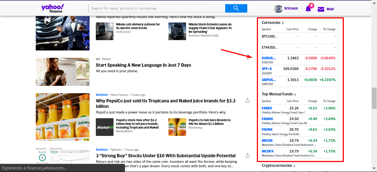This screenshot has height=172, width=377.
Task: Open the MCDFX mutual fund link
Action: (268, 151)
